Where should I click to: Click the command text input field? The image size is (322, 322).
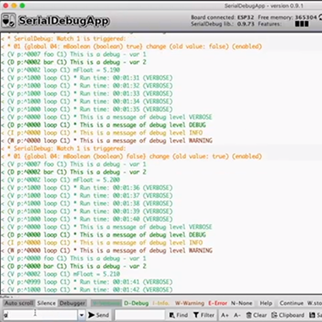(40, 315)
